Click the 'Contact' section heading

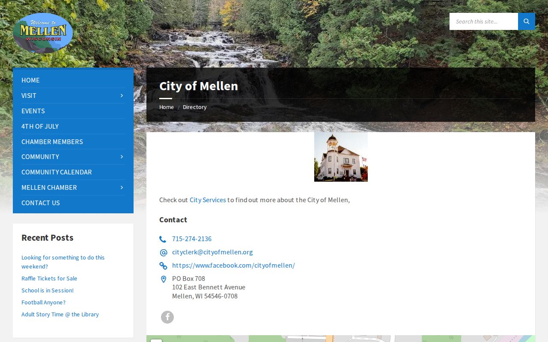173,220
